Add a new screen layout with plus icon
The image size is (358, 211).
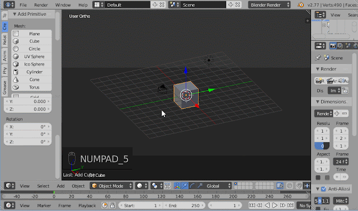click(155, 5)
